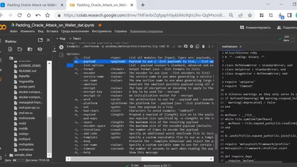
Task: Open msfupdate file in tree
Action: tap(26, 144)
